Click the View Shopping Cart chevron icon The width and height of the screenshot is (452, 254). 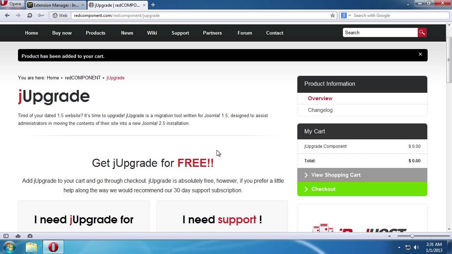pos(306,175)
